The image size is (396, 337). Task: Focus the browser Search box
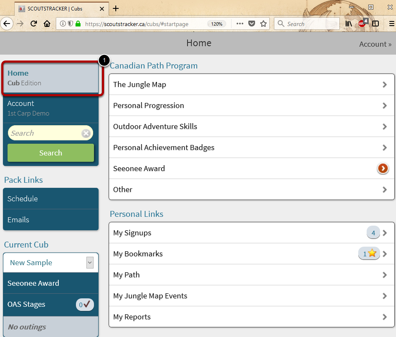coord(307,24)
